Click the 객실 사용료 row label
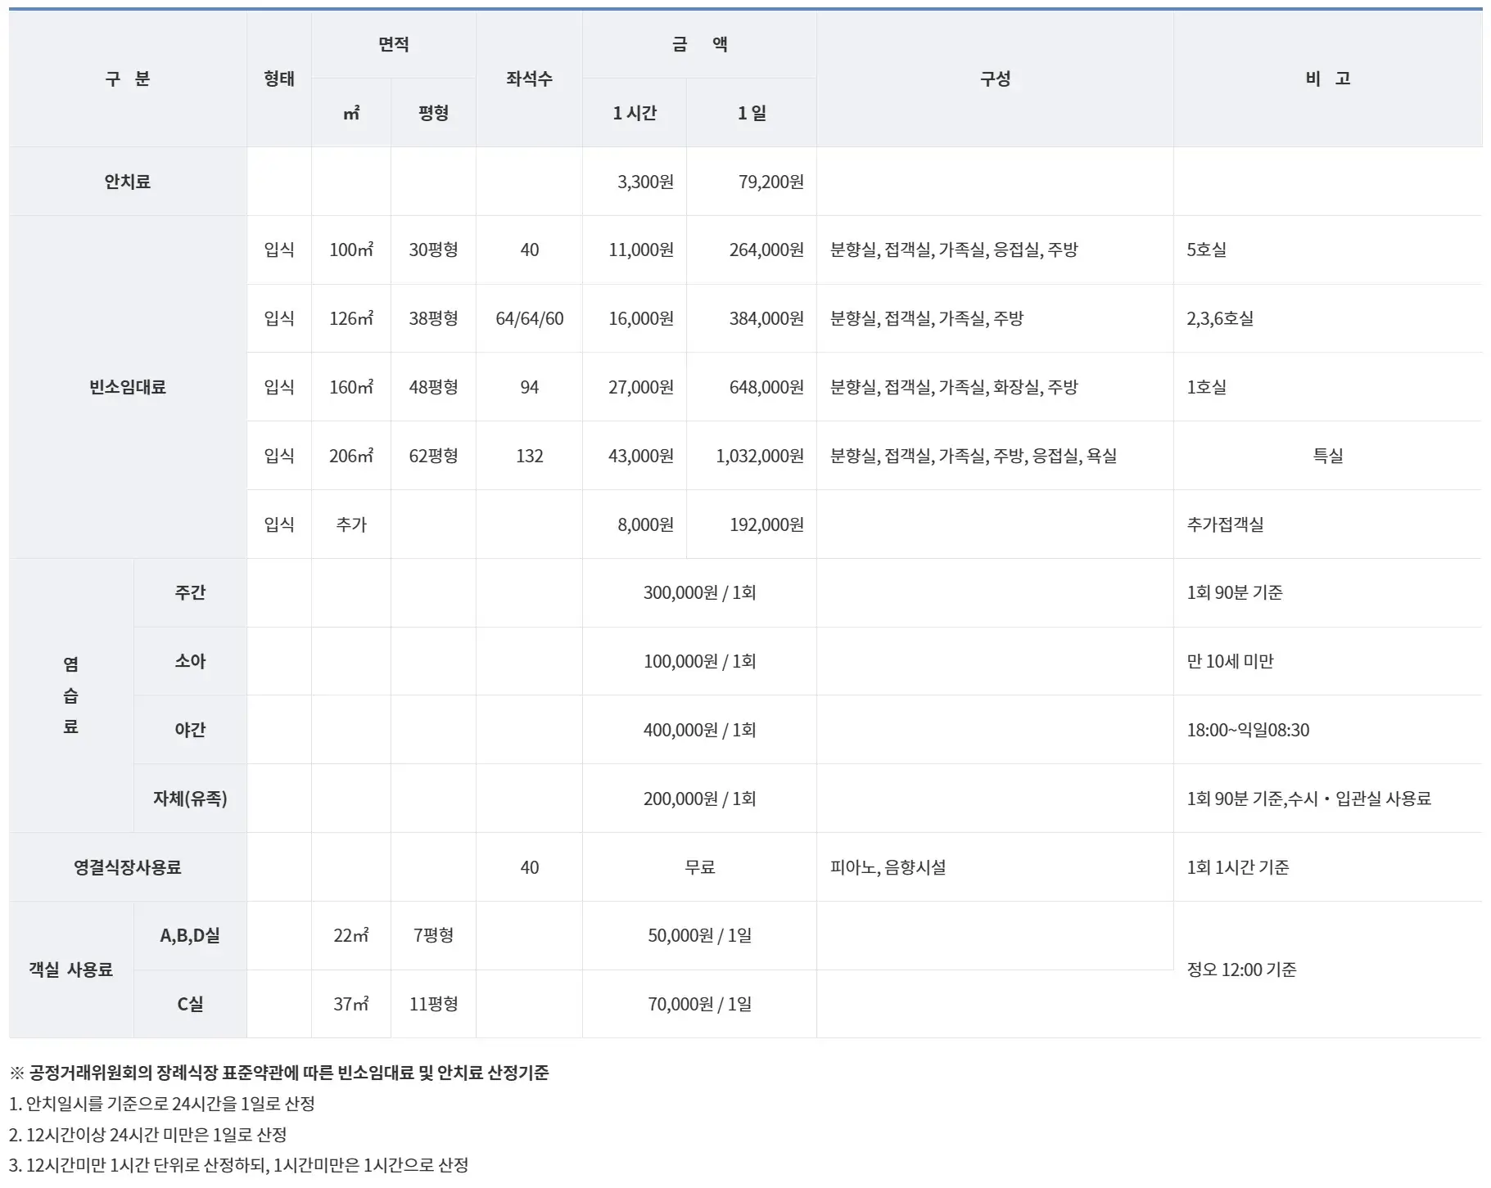 (x=70, y=970)
